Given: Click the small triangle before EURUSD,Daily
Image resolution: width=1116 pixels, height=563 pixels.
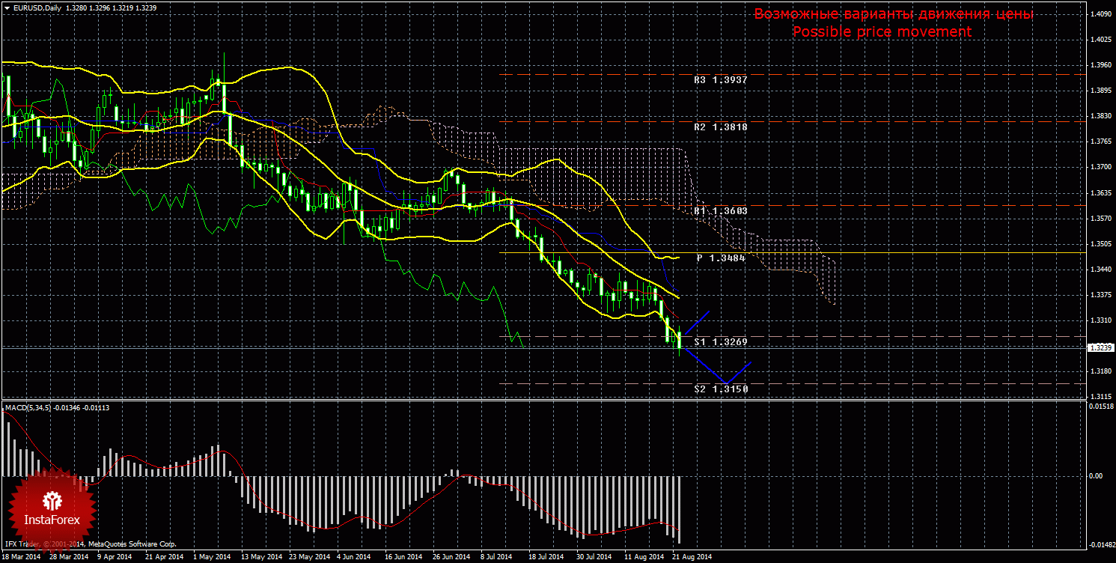Looking at the screenshot, I should pyautogui.click(x=7, y=7).
